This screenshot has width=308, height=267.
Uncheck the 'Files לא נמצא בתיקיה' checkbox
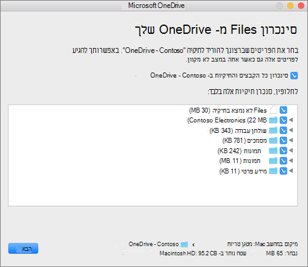click(x=283, y=110)
